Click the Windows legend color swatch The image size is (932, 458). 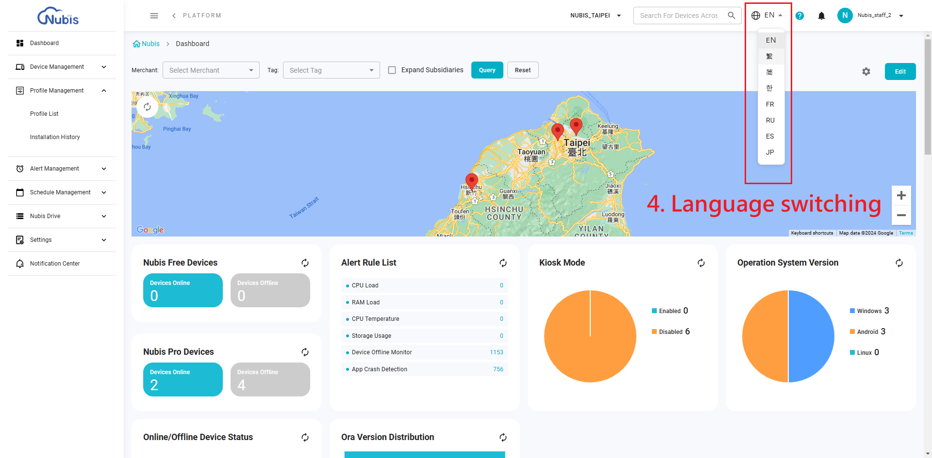852,311
